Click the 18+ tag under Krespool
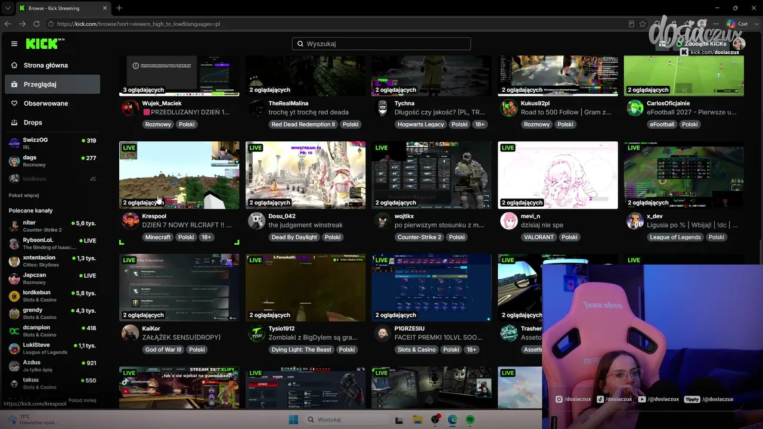Viewport: 763px width, 429px height. click(x=206, y=237)
